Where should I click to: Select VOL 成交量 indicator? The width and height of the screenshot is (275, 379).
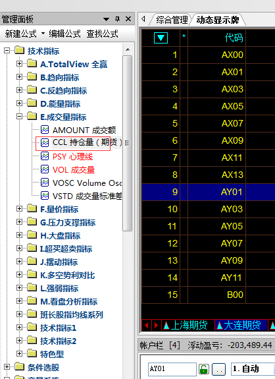[x=74, y=169]
